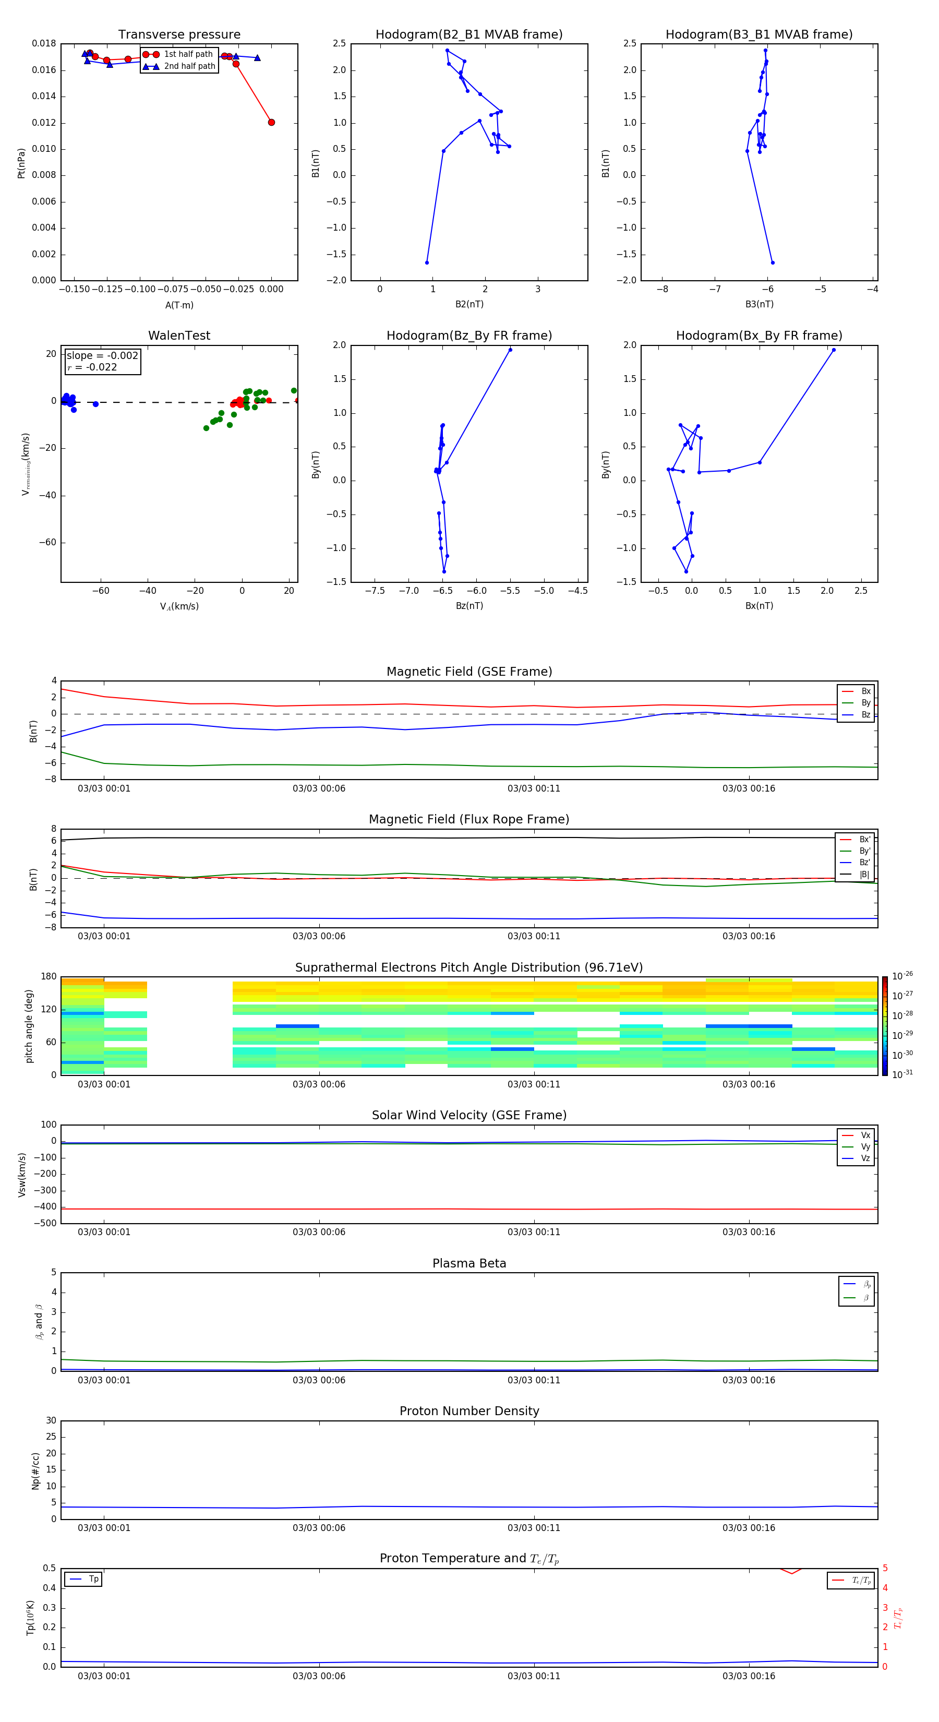Click the pitch angle colorbar
This screenshot has width=939, height=1722.
[885, 1026]
